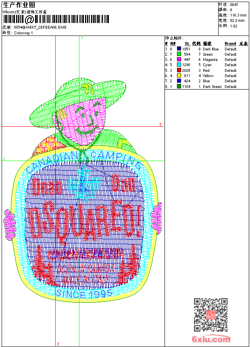
Task: Click the 'SINCE 1995' lettering on the patch
Action: coord(84,294)
